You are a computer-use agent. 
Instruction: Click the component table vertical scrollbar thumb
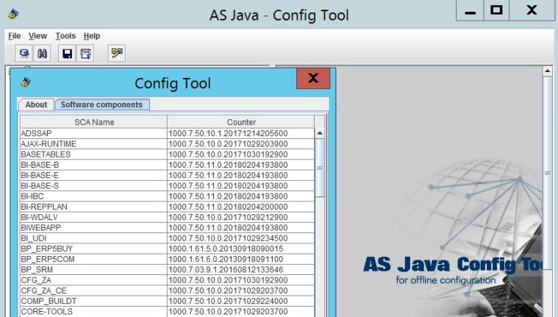tap(320, 168)
